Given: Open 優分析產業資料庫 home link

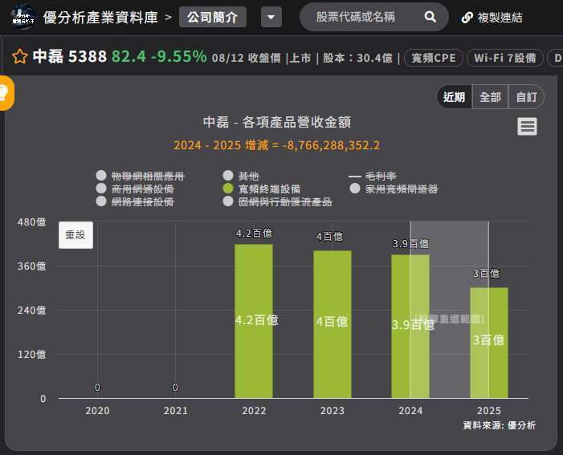Looking at the screenshot, I should point(100,17).
